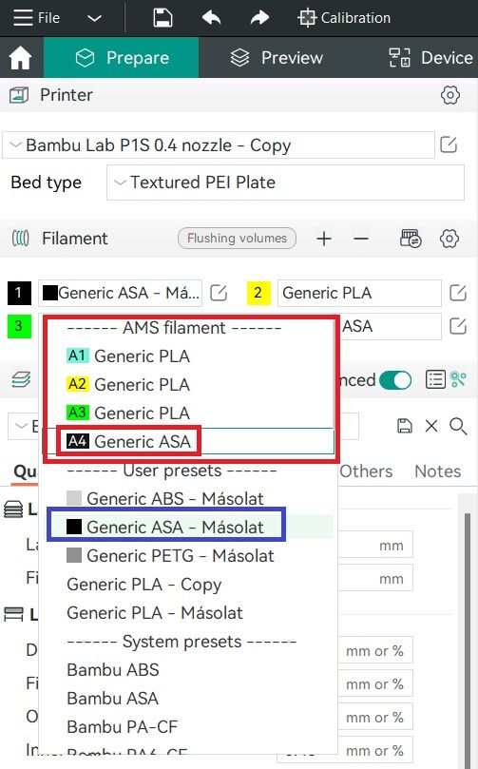The width and height of the screenshot is (478, 769).
Task: Redo using the forward arrow icon
Action: coord(259,18)
